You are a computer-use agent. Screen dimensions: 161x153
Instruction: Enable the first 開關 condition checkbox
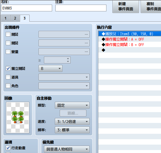point(8,34)
